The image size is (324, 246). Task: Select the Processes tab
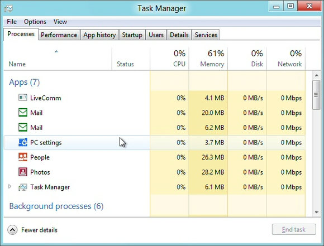(21, 34)
